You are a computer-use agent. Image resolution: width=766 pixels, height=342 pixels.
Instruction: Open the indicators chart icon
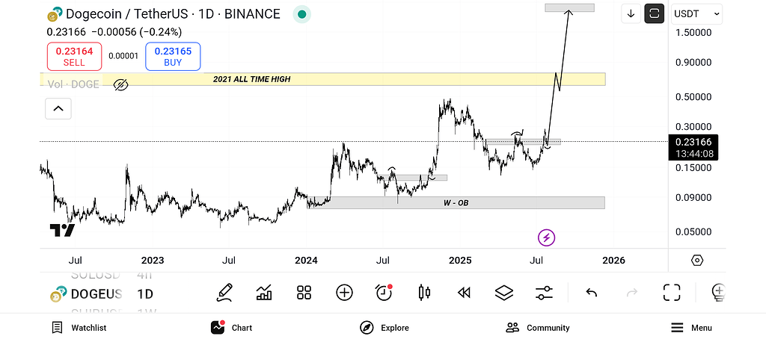[x=264, y=293]
